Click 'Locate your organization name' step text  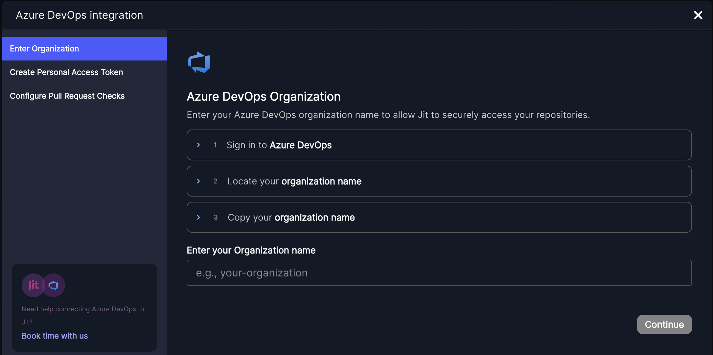pyautogui.click(x=294, y=181)
